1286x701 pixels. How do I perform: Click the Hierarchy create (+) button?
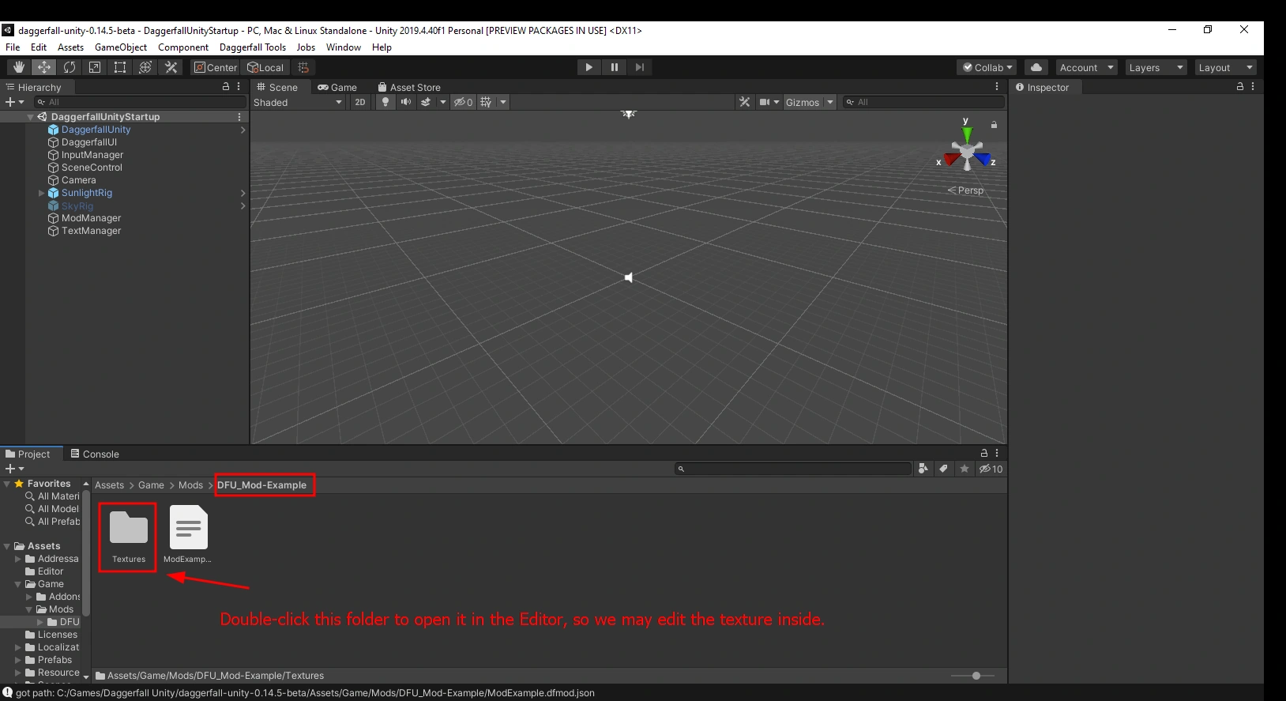click(x=14, y=102)
